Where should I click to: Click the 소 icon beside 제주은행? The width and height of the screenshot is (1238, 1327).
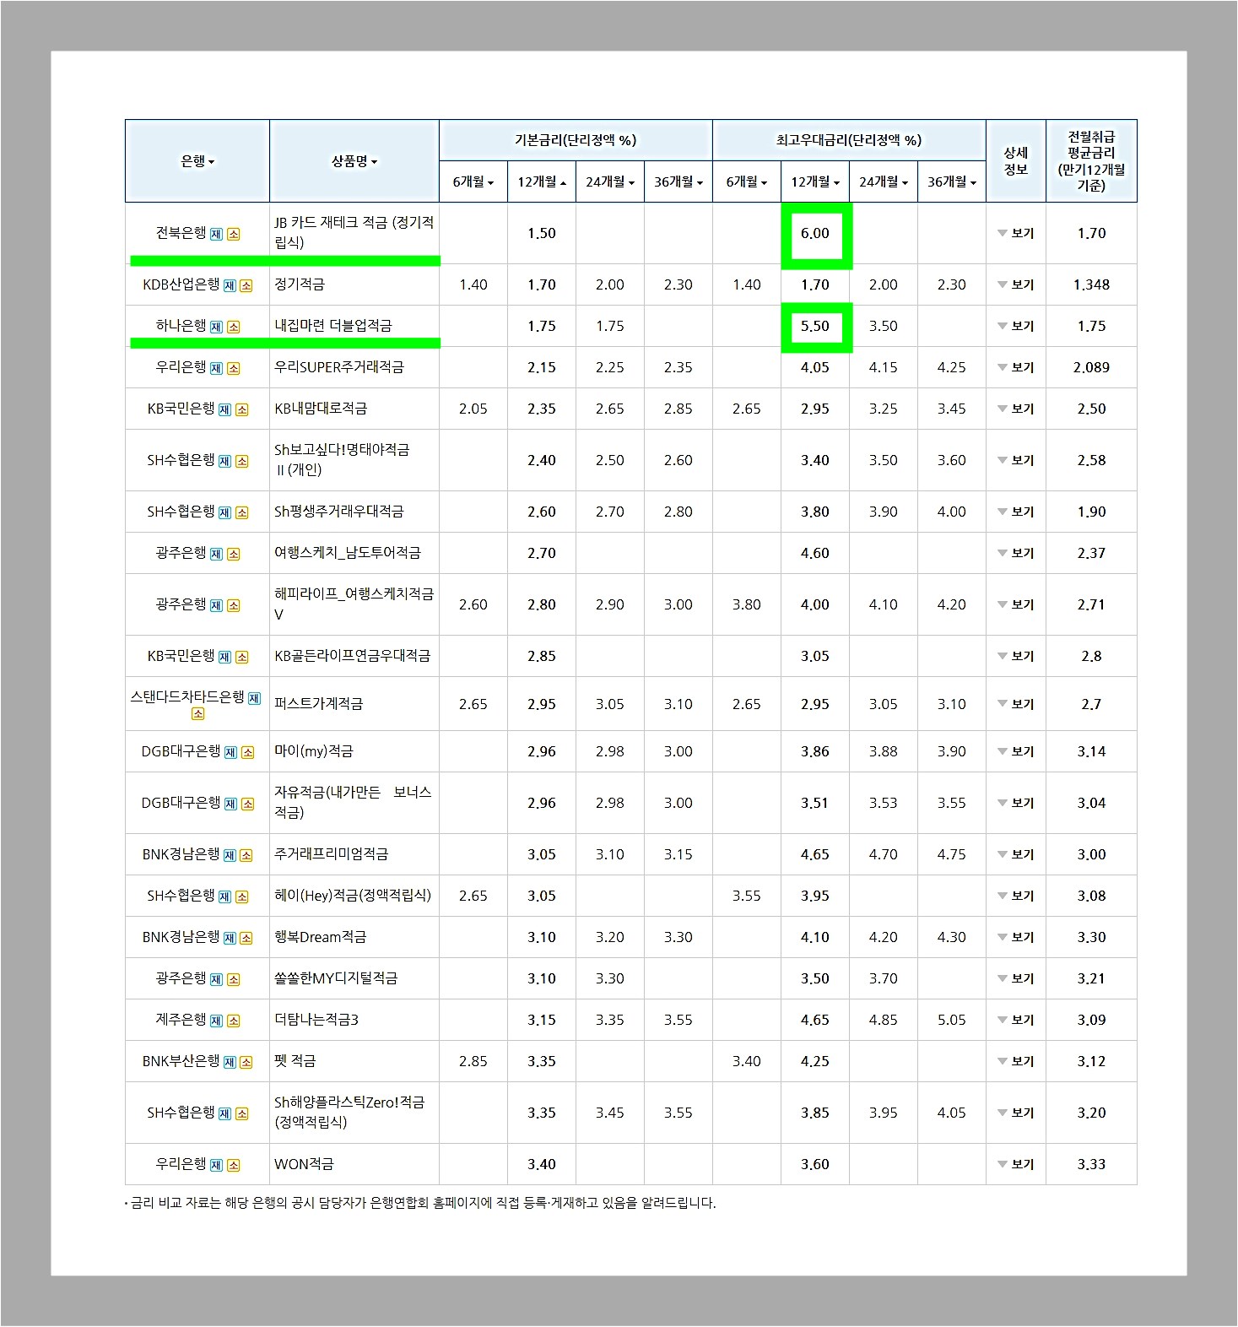point(234,1021)
